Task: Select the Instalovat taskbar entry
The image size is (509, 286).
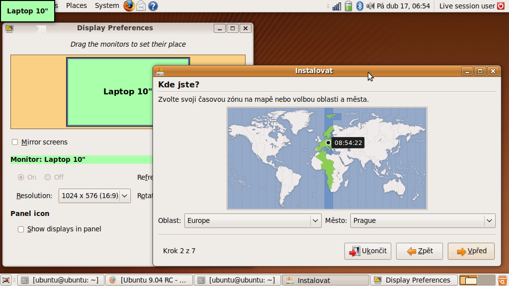Action: pos(326,280)
